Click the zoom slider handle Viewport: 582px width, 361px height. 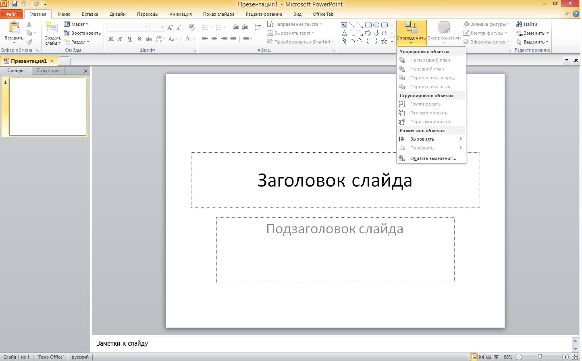pos(540,357)
